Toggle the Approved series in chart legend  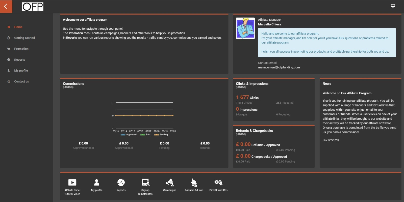[x=129, y=135]
